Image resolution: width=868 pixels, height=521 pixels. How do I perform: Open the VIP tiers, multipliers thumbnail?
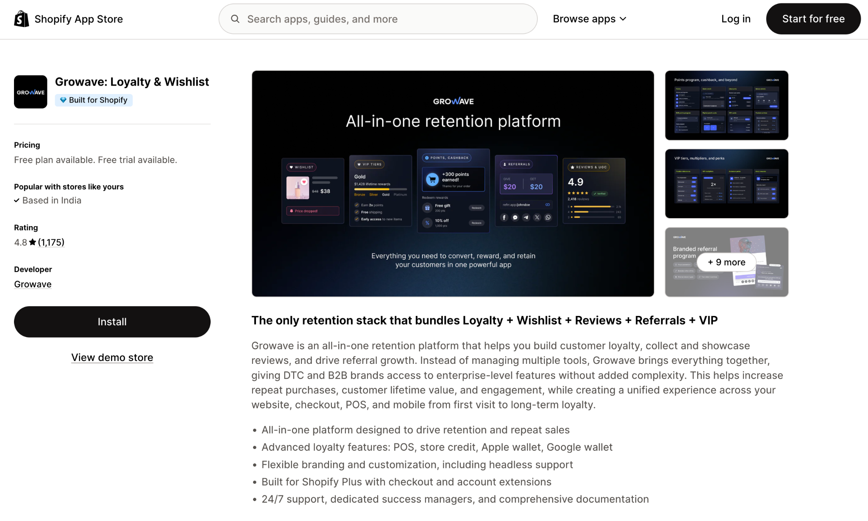(726, 183)
